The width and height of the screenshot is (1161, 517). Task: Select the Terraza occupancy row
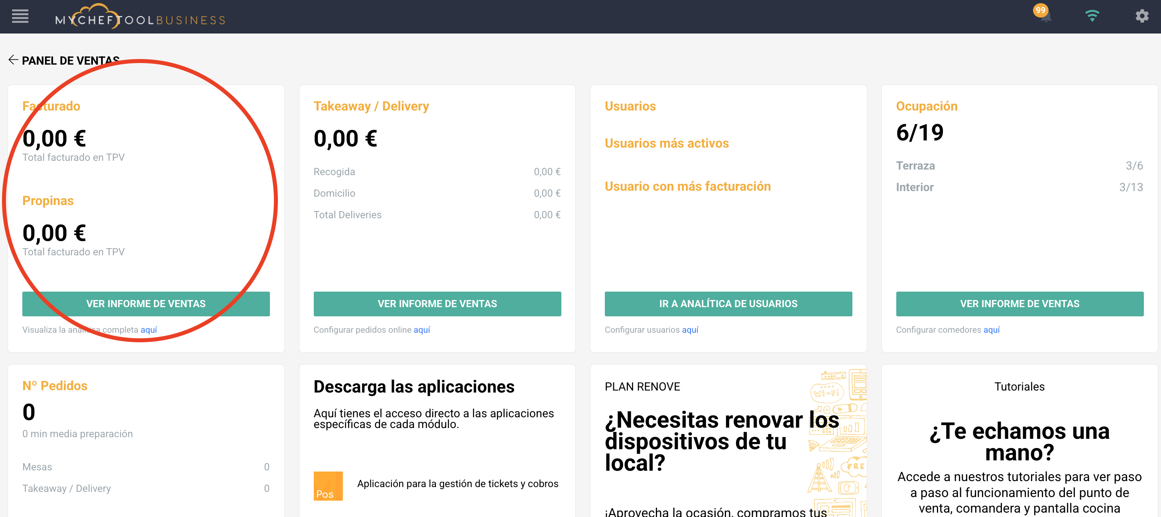click(1019, 166)
